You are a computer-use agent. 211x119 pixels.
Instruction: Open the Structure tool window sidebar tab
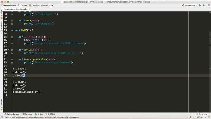[1, 28]
